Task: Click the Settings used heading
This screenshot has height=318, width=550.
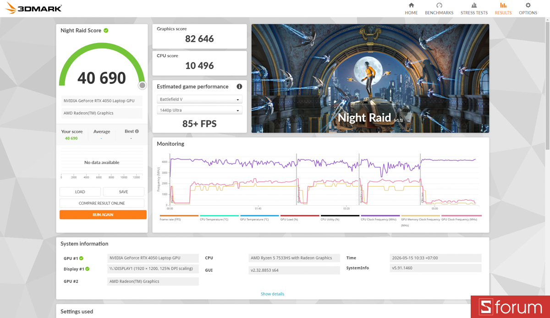Action: coord(77,312)
